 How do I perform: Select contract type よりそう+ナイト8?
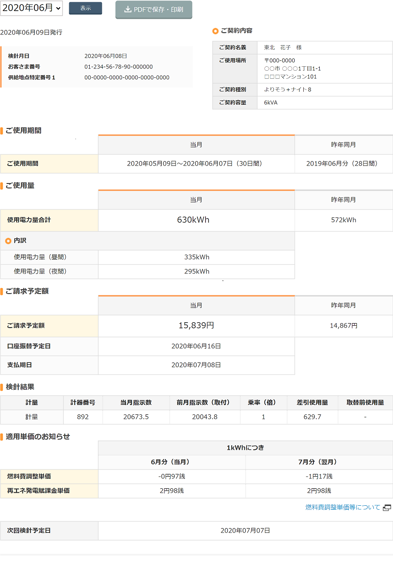pos(288,90)
